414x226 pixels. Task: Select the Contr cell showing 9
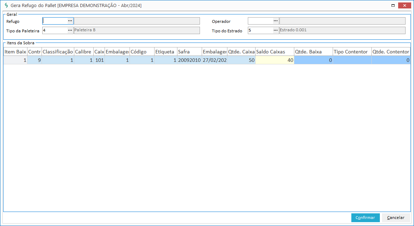(34, 60)
